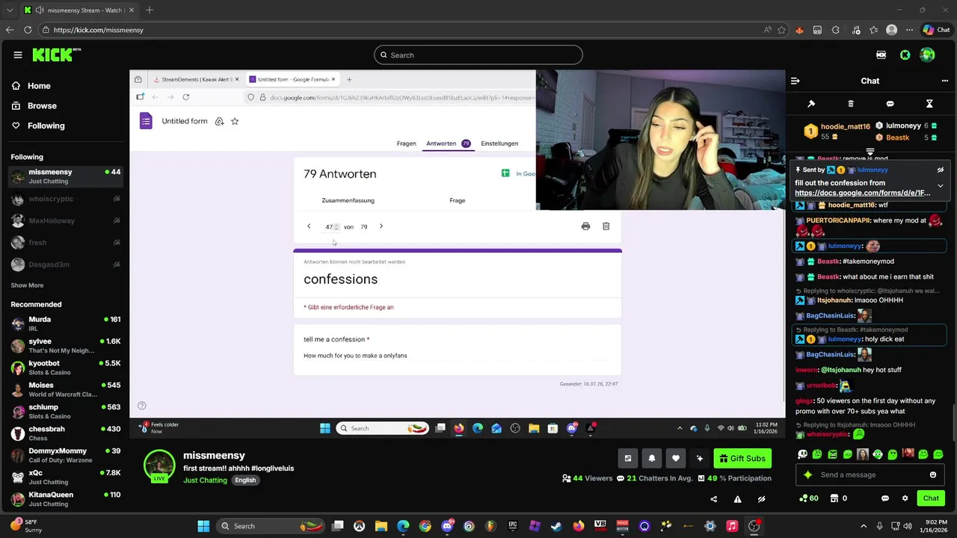Collapse the gift leaderboard with the center arrow
Image resolution: width=957 pixels, height=538 pixels.
870,152
